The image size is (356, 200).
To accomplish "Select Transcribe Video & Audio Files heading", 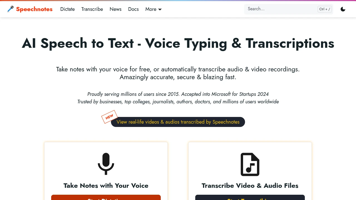I will 250,186.
